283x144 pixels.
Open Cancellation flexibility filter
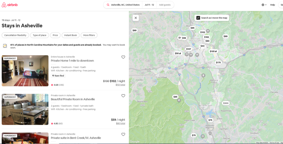coord(15,35)
